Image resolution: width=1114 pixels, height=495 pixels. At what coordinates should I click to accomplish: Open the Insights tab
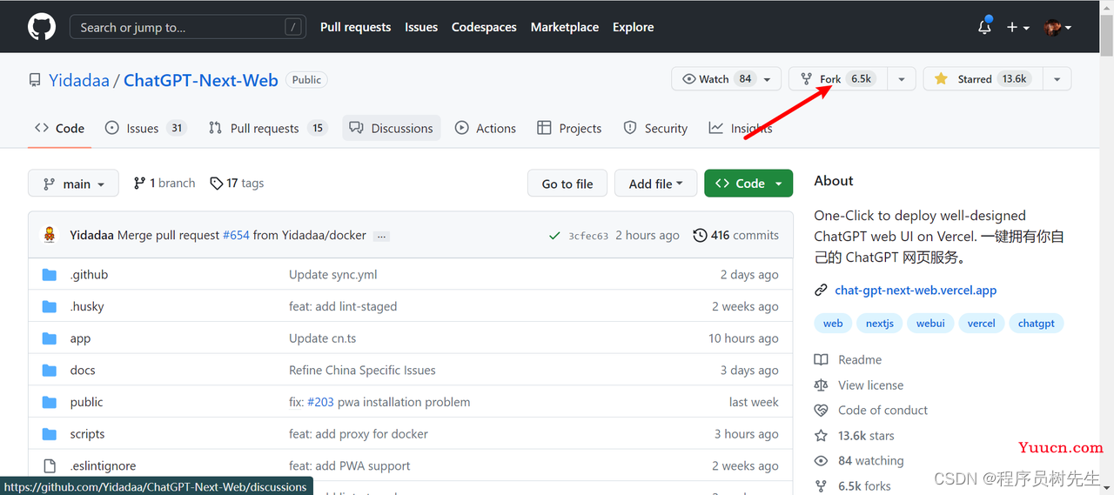tap(741, 128)
